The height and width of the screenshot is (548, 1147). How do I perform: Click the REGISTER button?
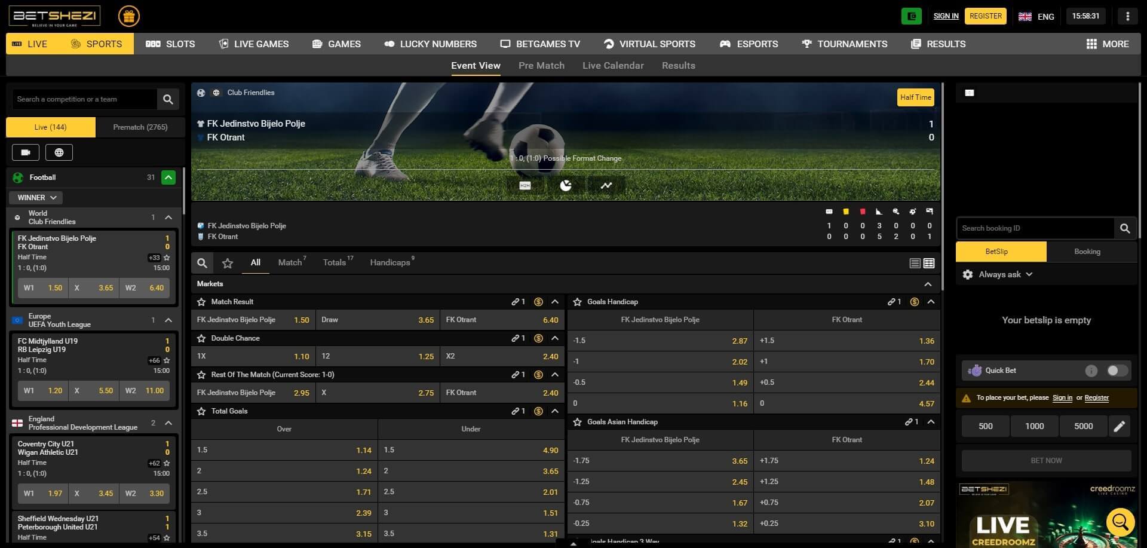(x=985, y=16)
